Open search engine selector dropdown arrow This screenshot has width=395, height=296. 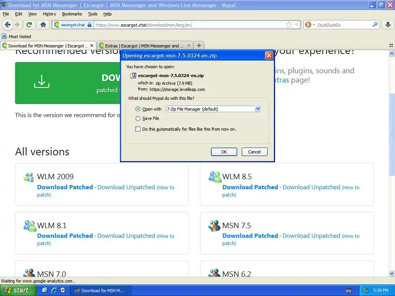pos(314,25)
